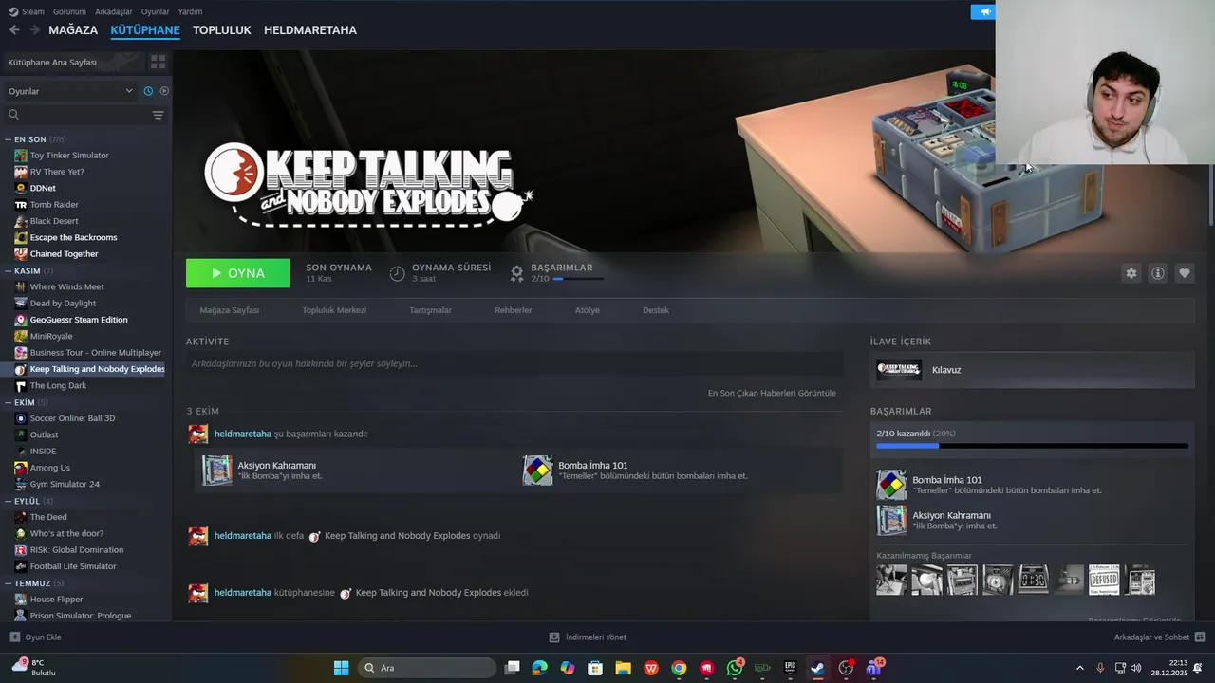
Task: Open the Tartışmalar link
Action: click(430, 310)
